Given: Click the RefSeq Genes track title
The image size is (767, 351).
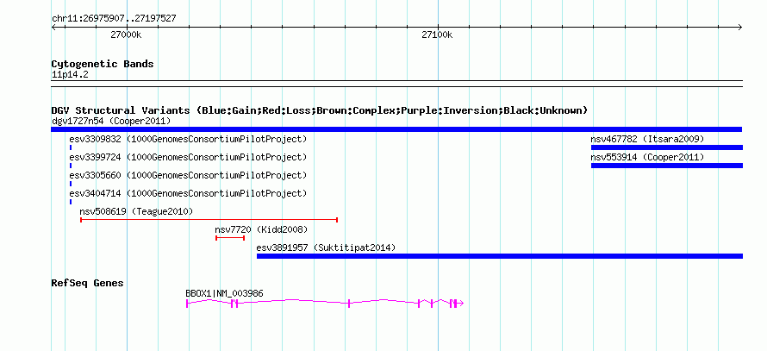Looking at the screenshot, I should click(x=87, y=283).
